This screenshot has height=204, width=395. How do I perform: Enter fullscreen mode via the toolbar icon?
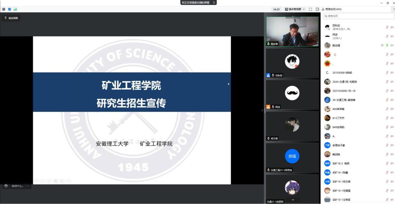click(x=311, y=9)
